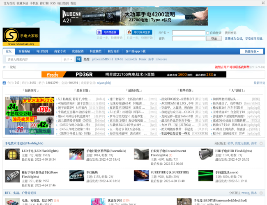Image resolution: width=267 pixels, height=205 pixels.
Task: Open 论坛 breadcrumb link
Action: (x=13, y=67)
